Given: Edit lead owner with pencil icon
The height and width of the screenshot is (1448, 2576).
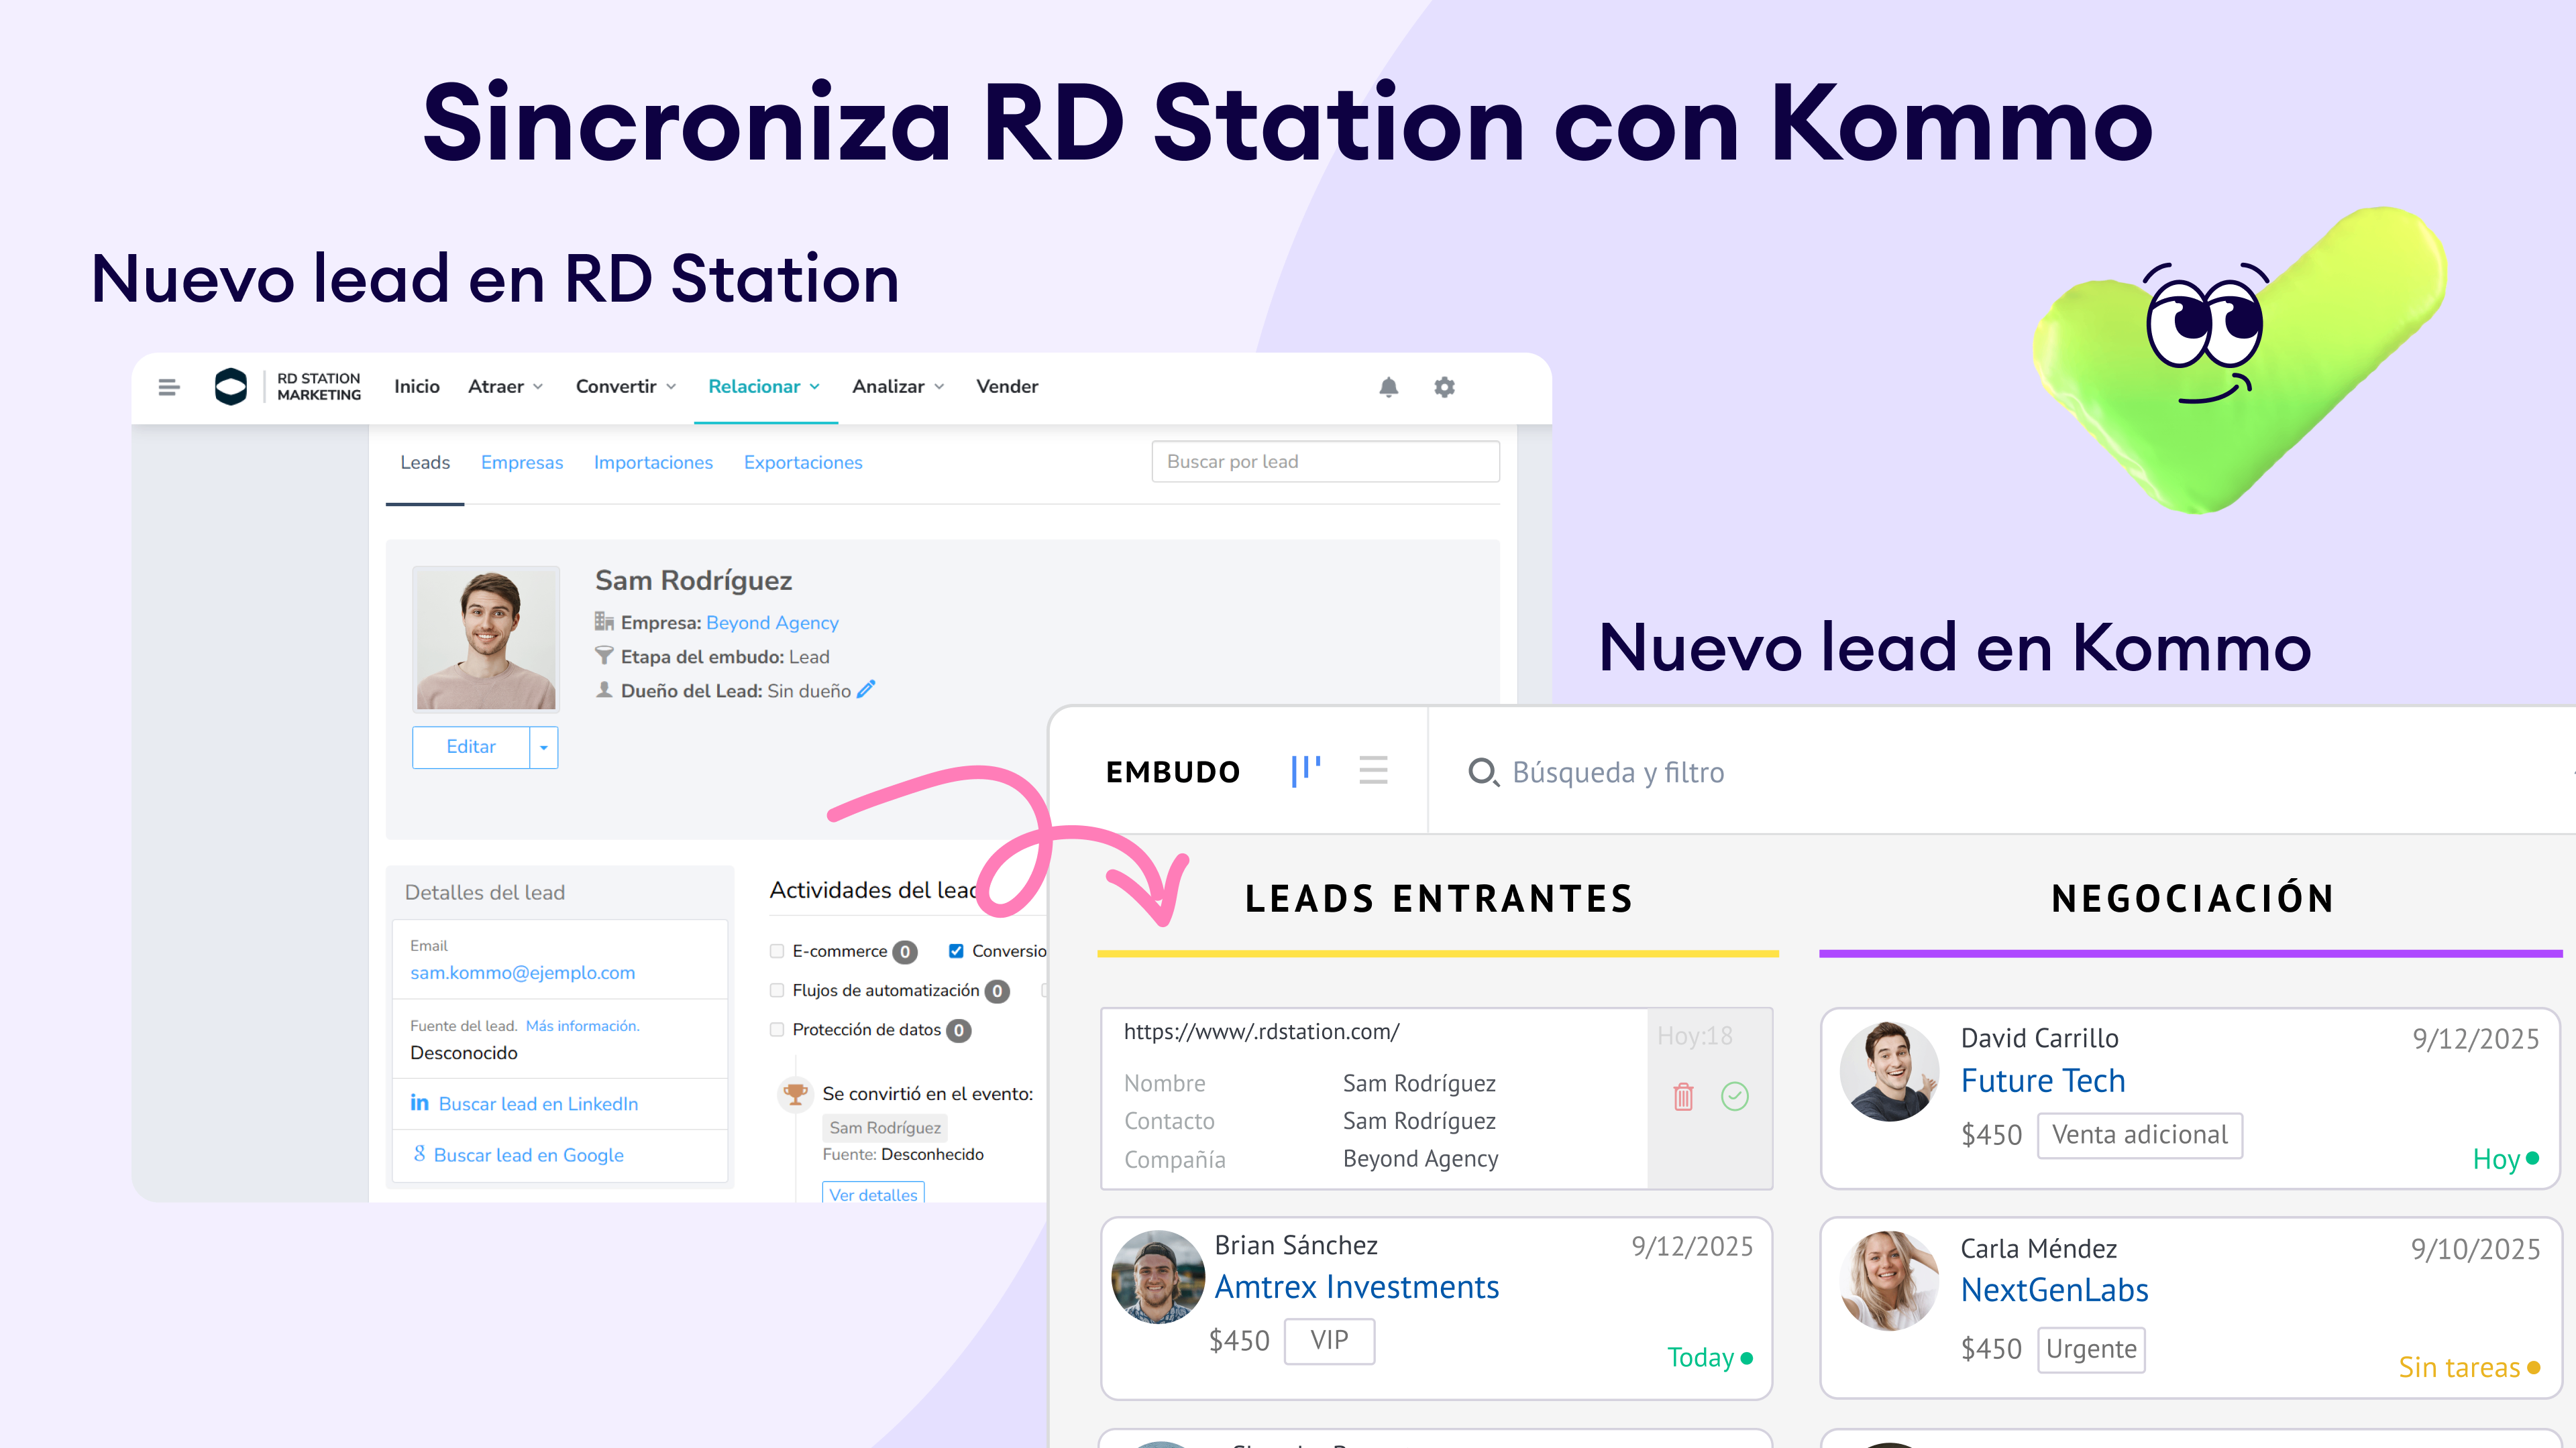Looking at the screenshot, I should [866, 690].
